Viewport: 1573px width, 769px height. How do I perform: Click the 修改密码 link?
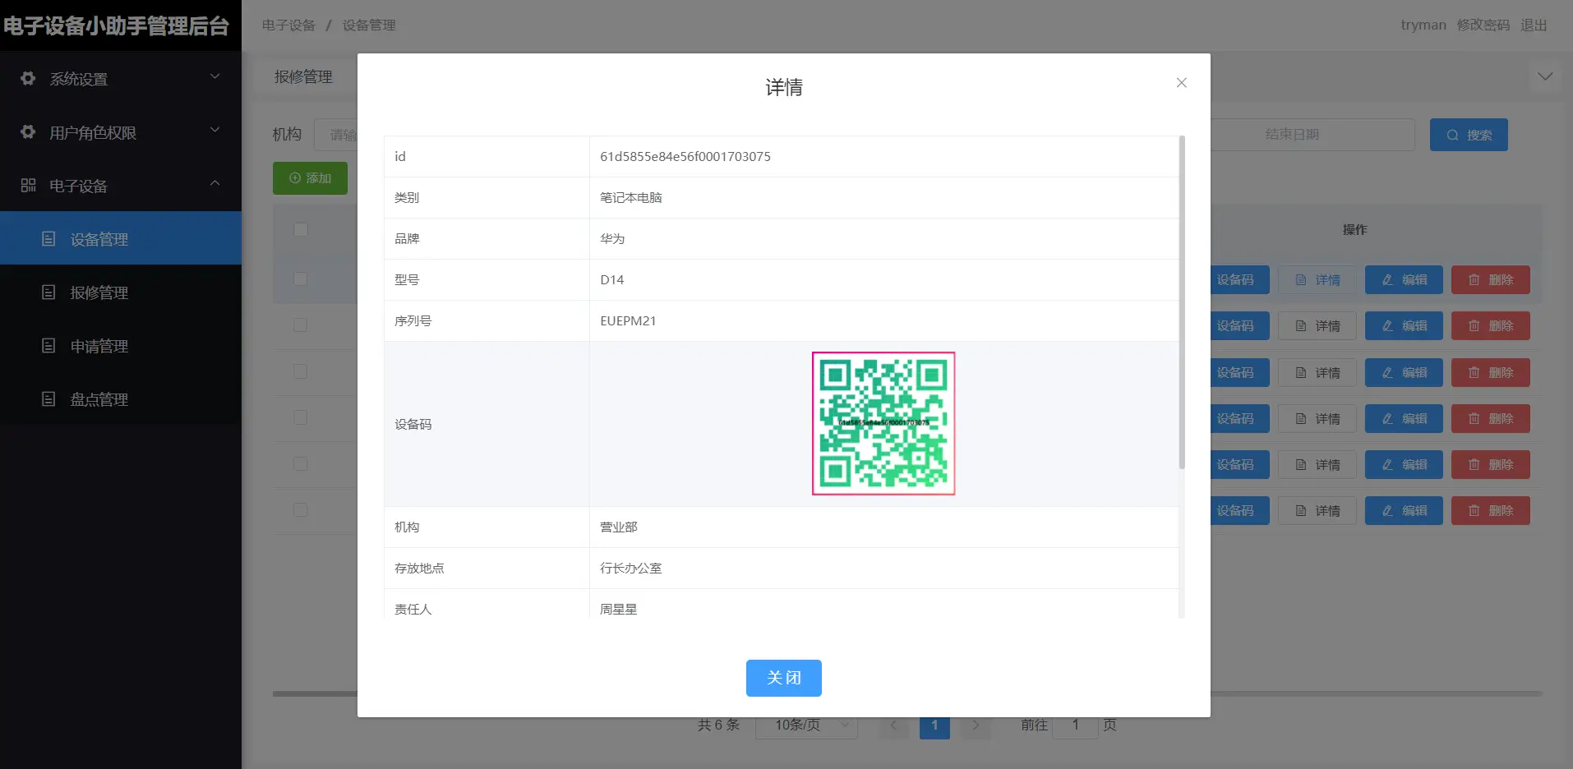tap(1483, 25)
